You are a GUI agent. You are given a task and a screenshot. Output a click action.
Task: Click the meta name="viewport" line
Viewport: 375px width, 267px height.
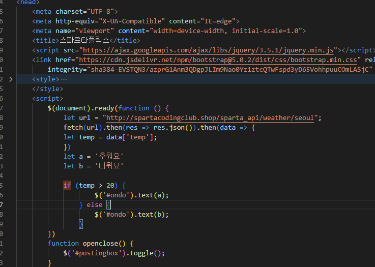pyautogui.click(x=169, y=31)
